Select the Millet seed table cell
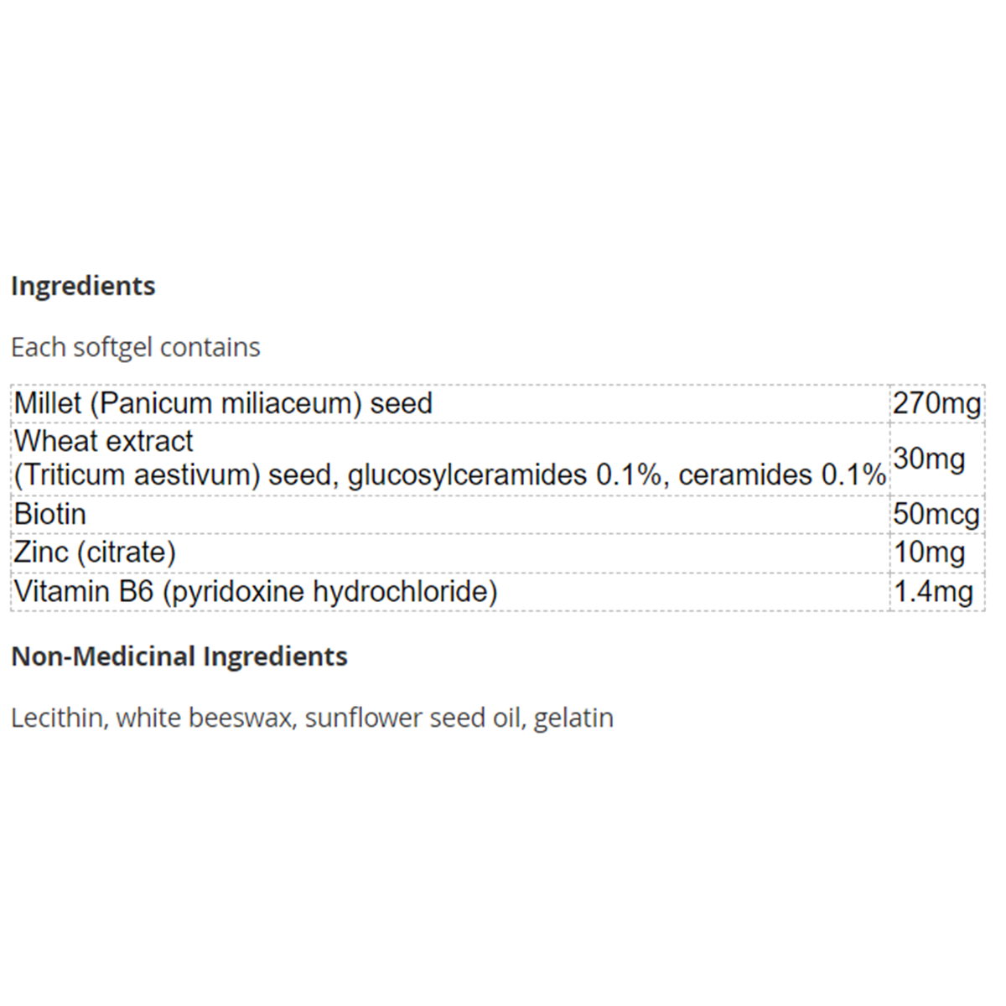The width and height of the screenshot is (1006, 1006). [x=223, y=403]
